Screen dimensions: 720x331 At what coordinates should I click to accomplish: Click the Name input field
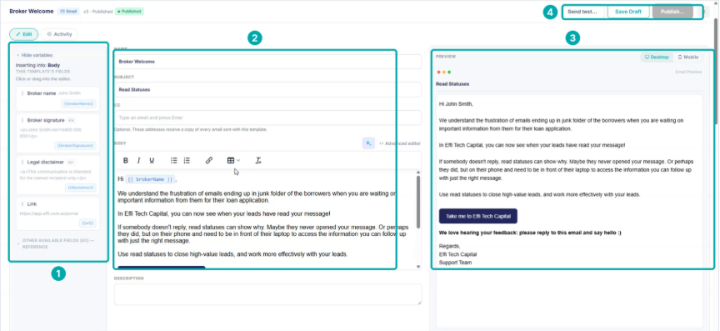pos(267,62)
